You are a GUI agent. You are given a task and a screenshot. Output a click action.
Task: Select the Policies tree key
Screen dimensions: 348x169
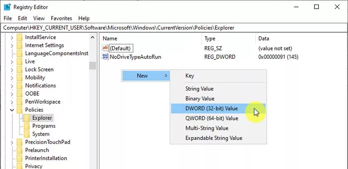34,110
